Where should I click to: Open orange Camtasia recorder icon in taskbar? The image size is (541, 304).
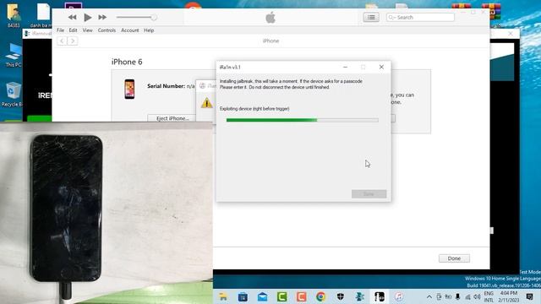tap(301, 296)
